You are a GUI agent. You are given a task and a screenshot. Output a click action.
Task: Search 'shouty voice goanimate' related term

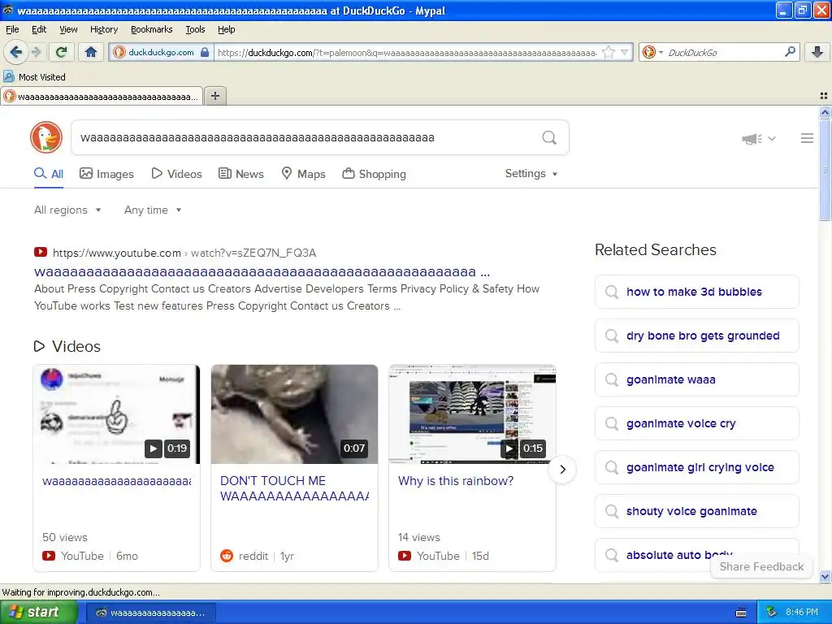coord(696,511)
